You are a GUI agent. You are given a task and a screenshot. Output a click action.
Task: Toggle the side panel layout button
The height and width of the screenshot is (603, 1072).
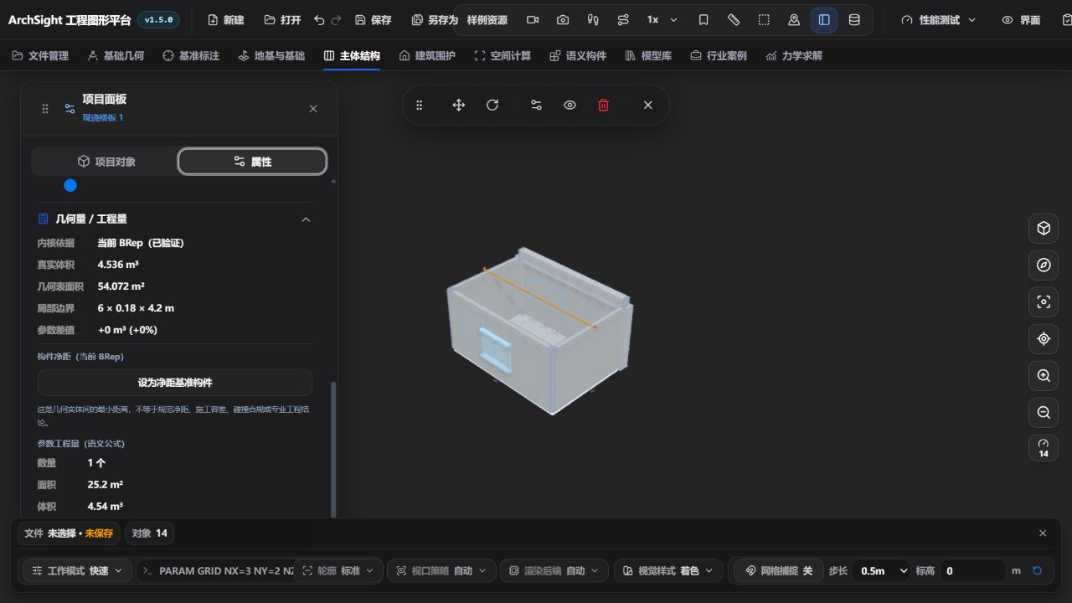[824, 20]
